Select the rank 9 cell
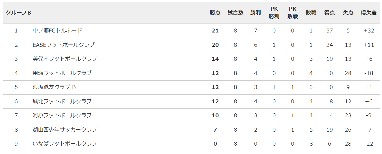Image resolution: width=382 pixels, height=154 pixels. 16,144
